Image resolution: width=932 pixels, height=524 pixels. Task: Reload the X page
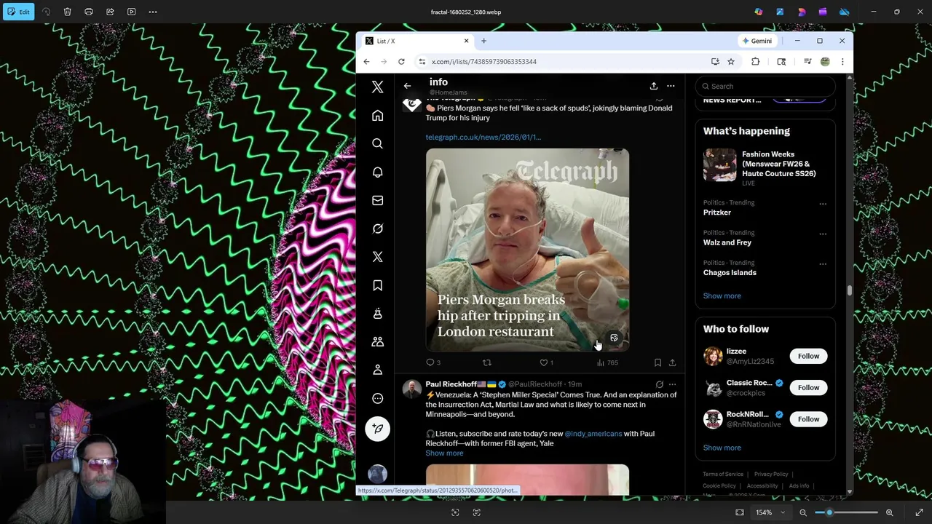(401, 62)
